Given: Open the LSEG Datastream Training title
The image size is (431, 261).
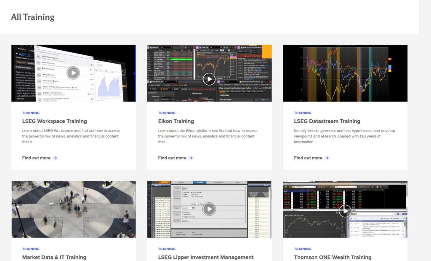Looking at the screenshot, I should 327,121.
